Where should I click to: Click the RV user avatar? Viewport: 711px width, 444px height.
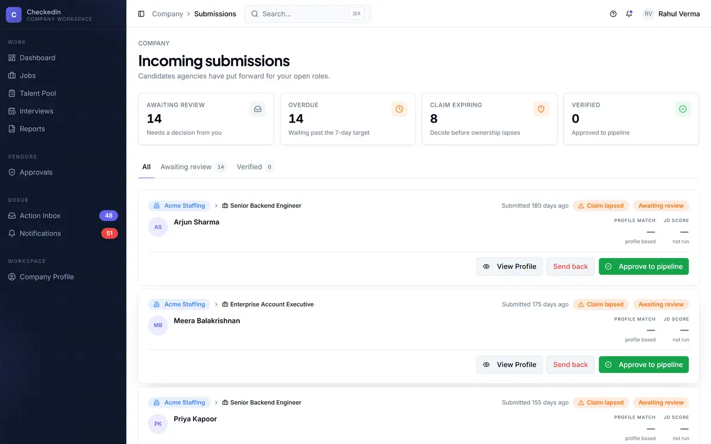pyautogui.click(x=649, y=14)
